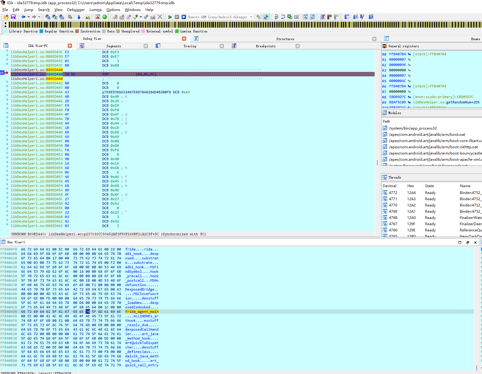Switch to the Breakpoints tab
The width and height of the screenshot is (482, 374).
[x=265, y=46]
